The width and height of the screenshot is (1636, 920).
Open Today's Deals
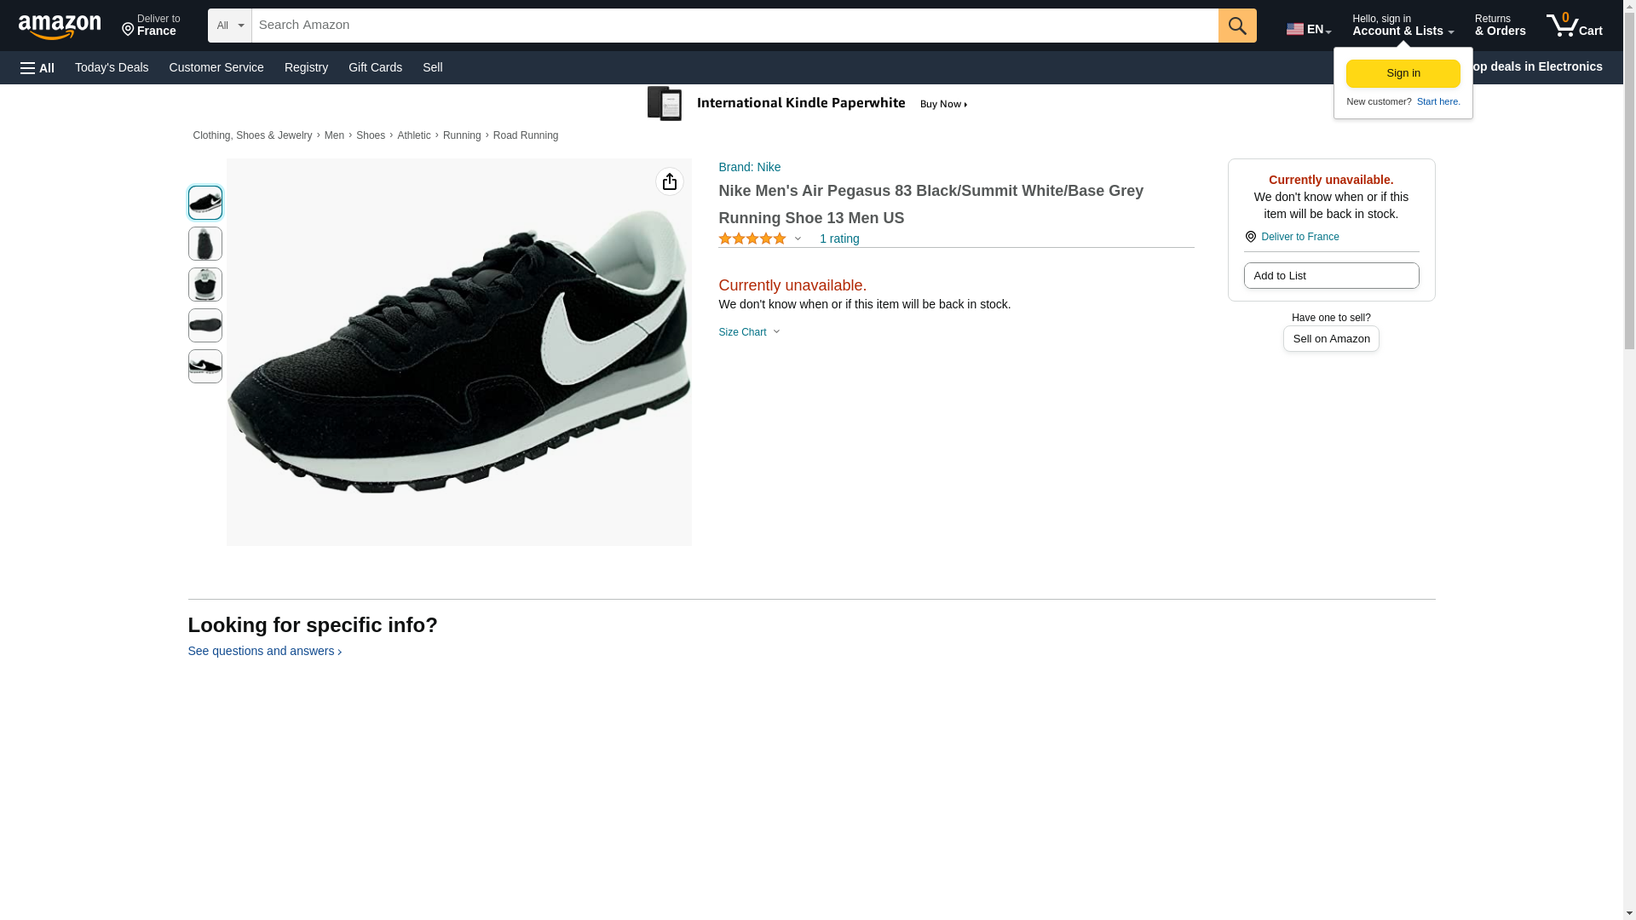[112, 67]
